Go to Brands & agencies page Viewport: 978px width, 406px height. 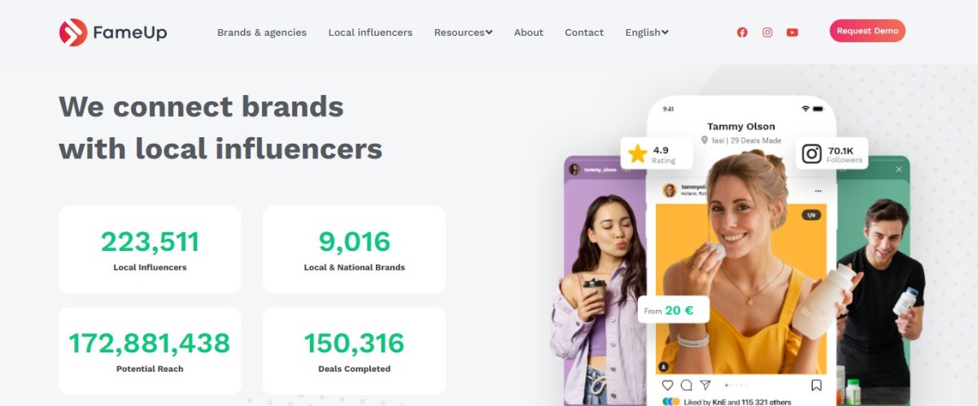tap(262, 32)
